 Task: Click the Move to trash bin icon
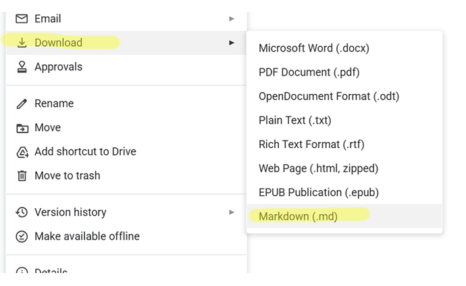22,176
